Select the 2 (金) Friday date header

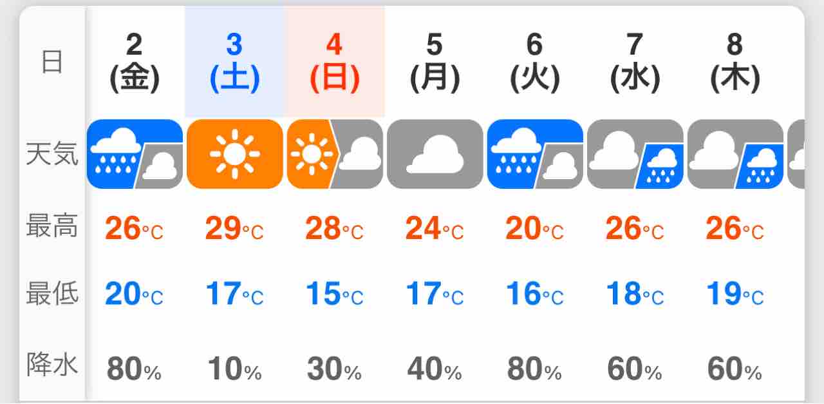coord(135,62)
